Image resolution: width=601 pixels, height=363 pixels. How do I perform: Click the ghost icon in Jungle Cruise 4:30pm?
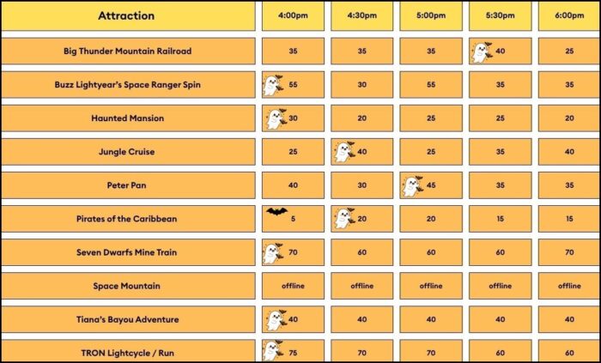[x=343, y=152]
